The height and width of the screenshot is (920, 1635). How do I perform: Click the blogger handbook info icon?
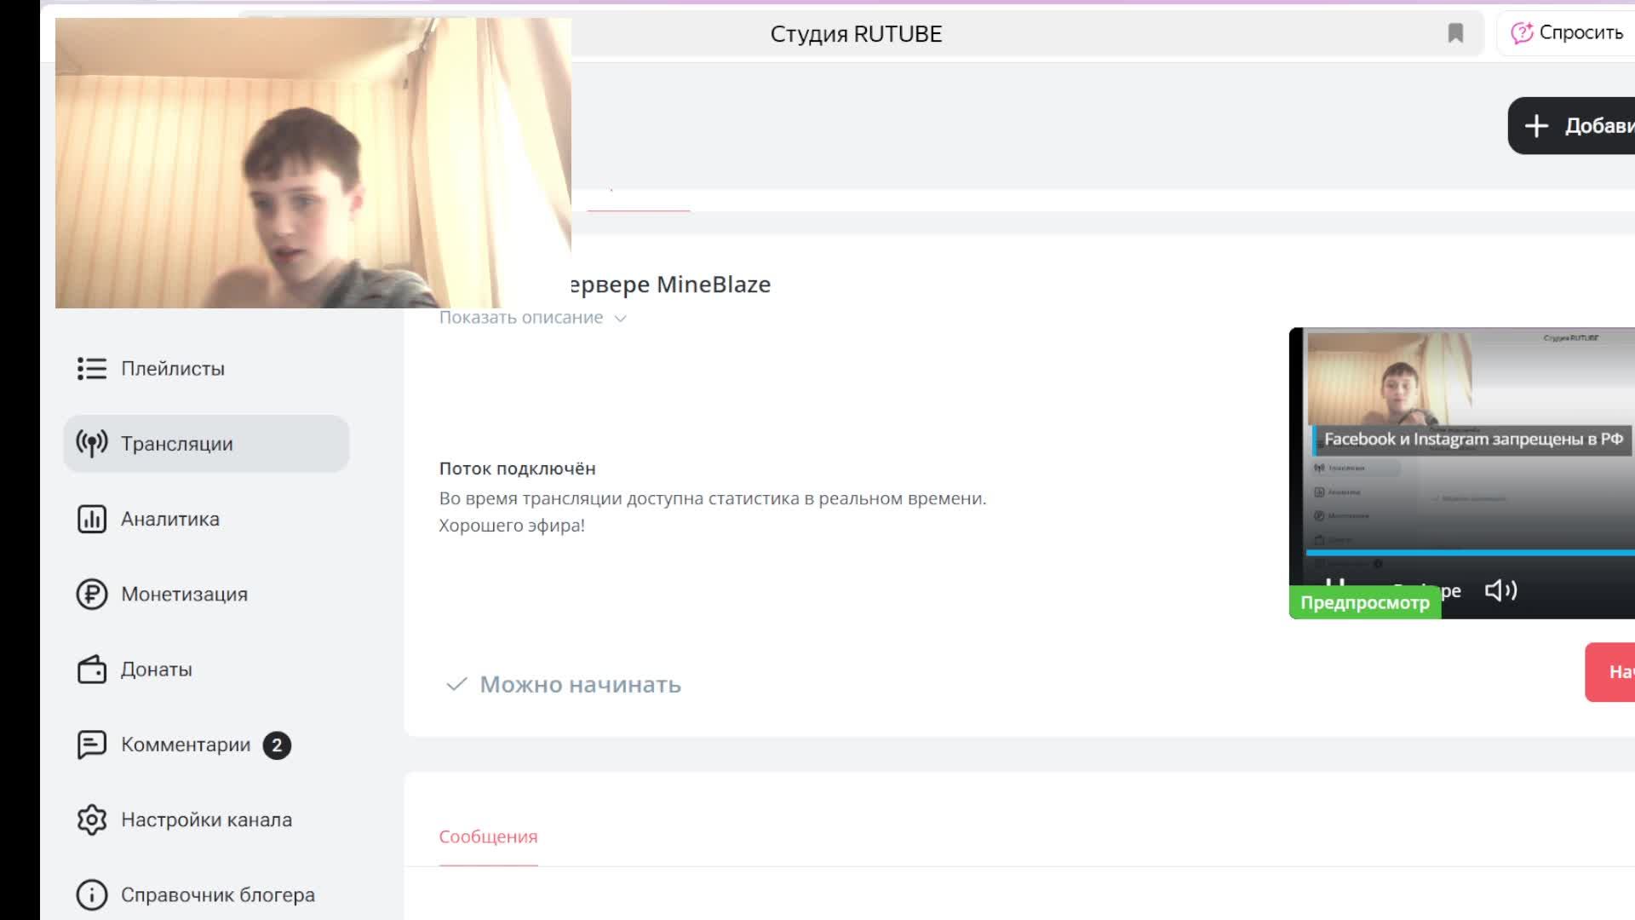click(x=91, y=894)
